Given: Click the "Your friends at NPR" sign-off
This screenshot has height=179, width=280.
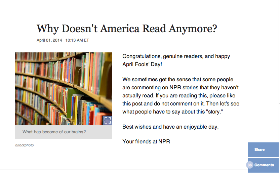Looking at the screenshot, I should pos(146,141).
